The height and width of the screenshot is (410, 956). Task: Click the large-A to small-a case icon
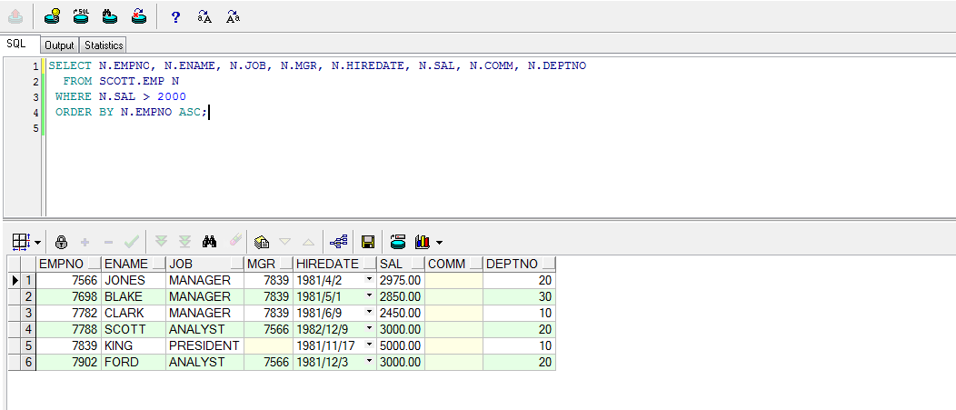tap(233, 17)
